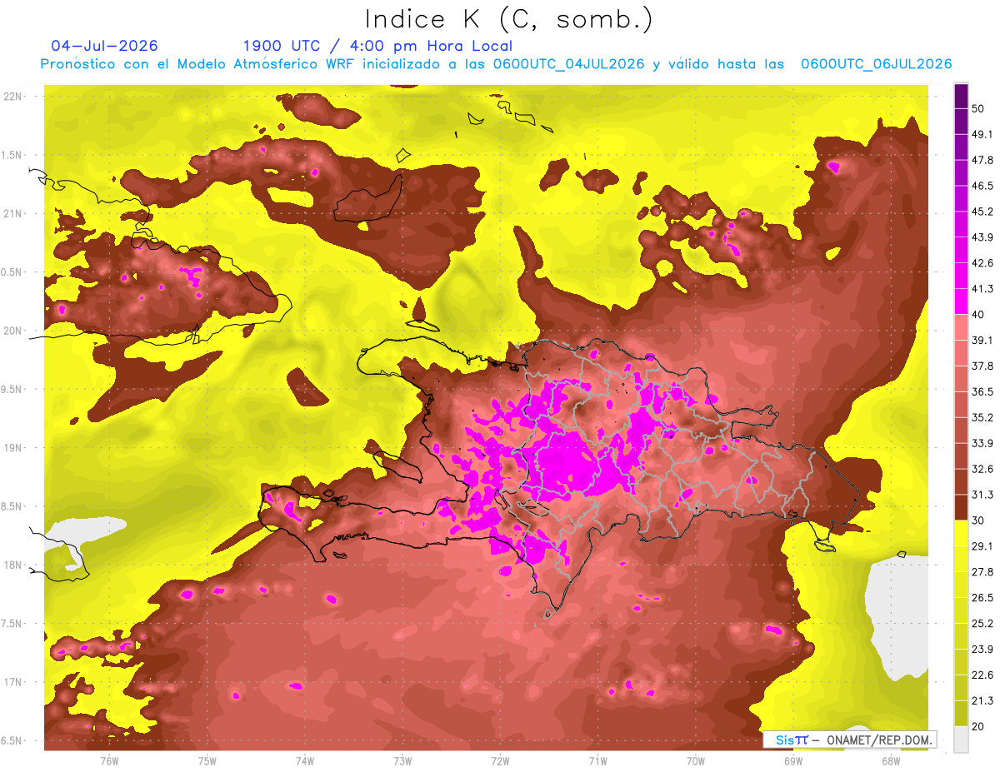Click the legend value "35.2"
The width and height of the screenshot is (1000, 772).
tap(982, 417)
